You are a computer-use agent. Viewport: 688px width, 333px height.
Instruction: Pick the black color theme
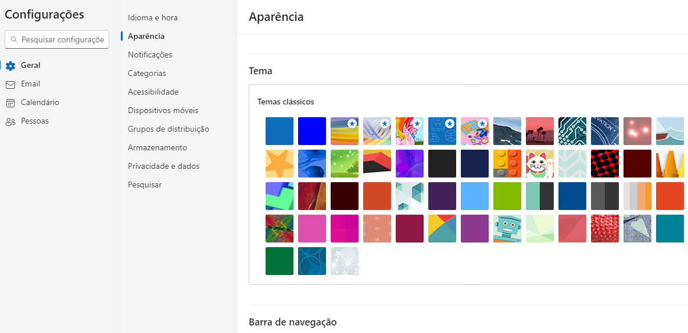point(442,164)
